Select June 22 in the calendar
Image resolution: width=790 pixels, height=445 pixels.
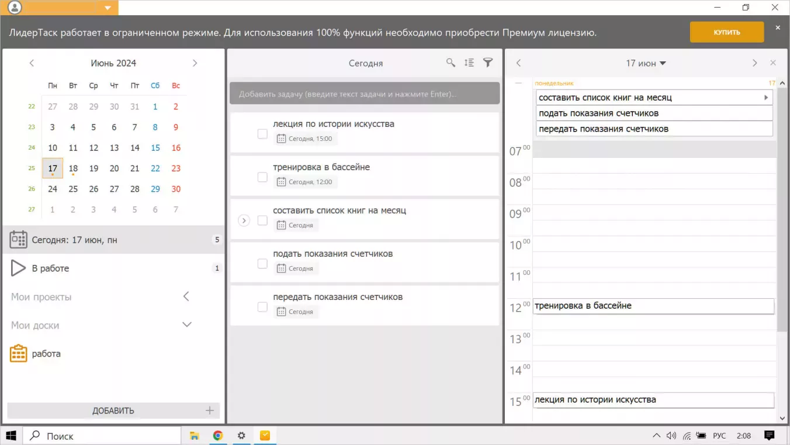(155, 168)
